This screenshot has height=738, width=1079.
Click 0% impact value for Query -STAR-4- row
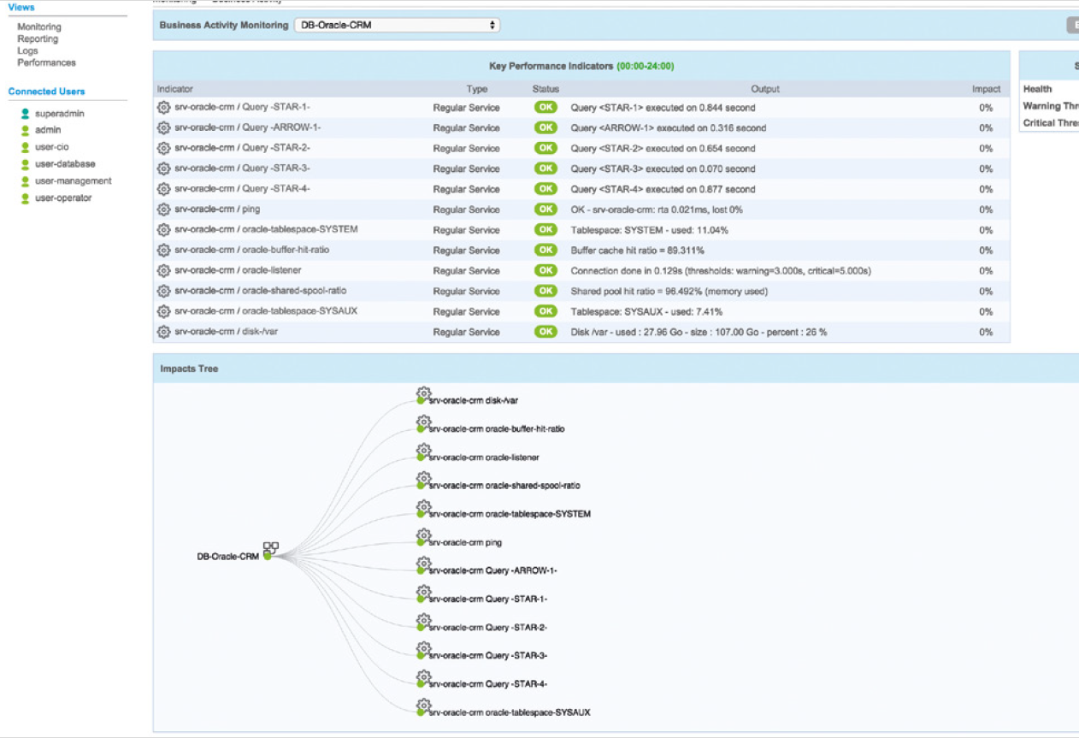986,189
